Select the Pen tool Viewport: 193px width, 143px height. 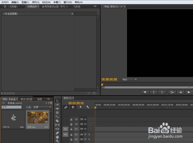pyautogui.click(x=57, y=133)
